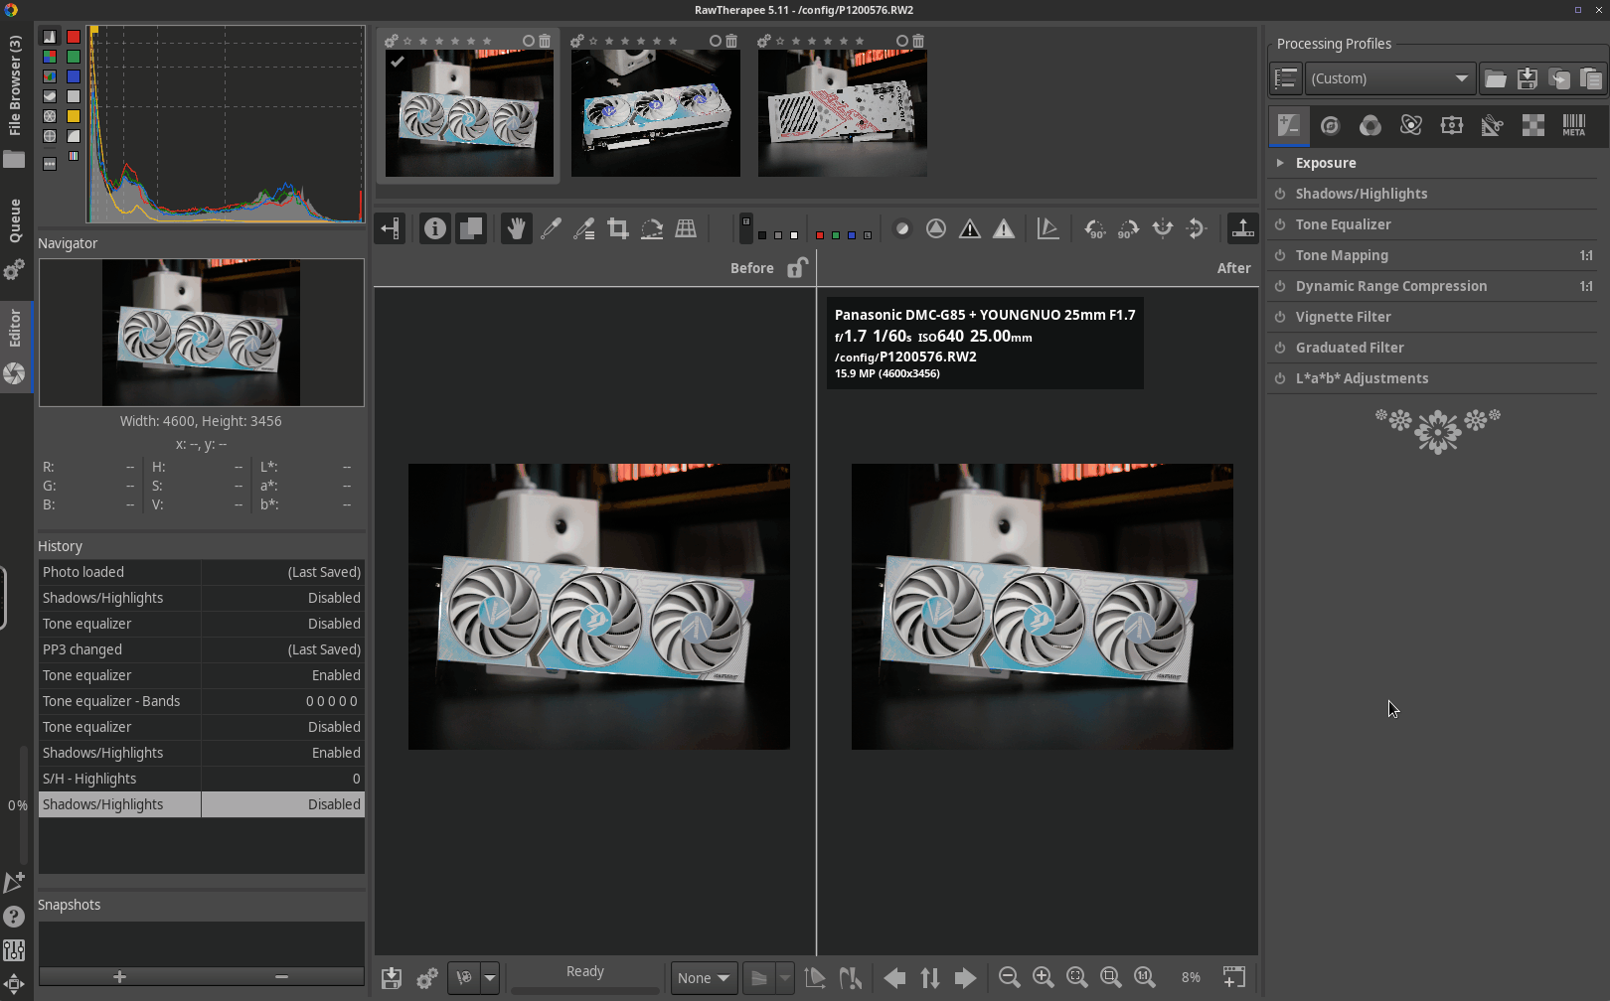Toggle the sharpening contrast mask preview
1610x1001 pixels.
[x=902, y=228]
